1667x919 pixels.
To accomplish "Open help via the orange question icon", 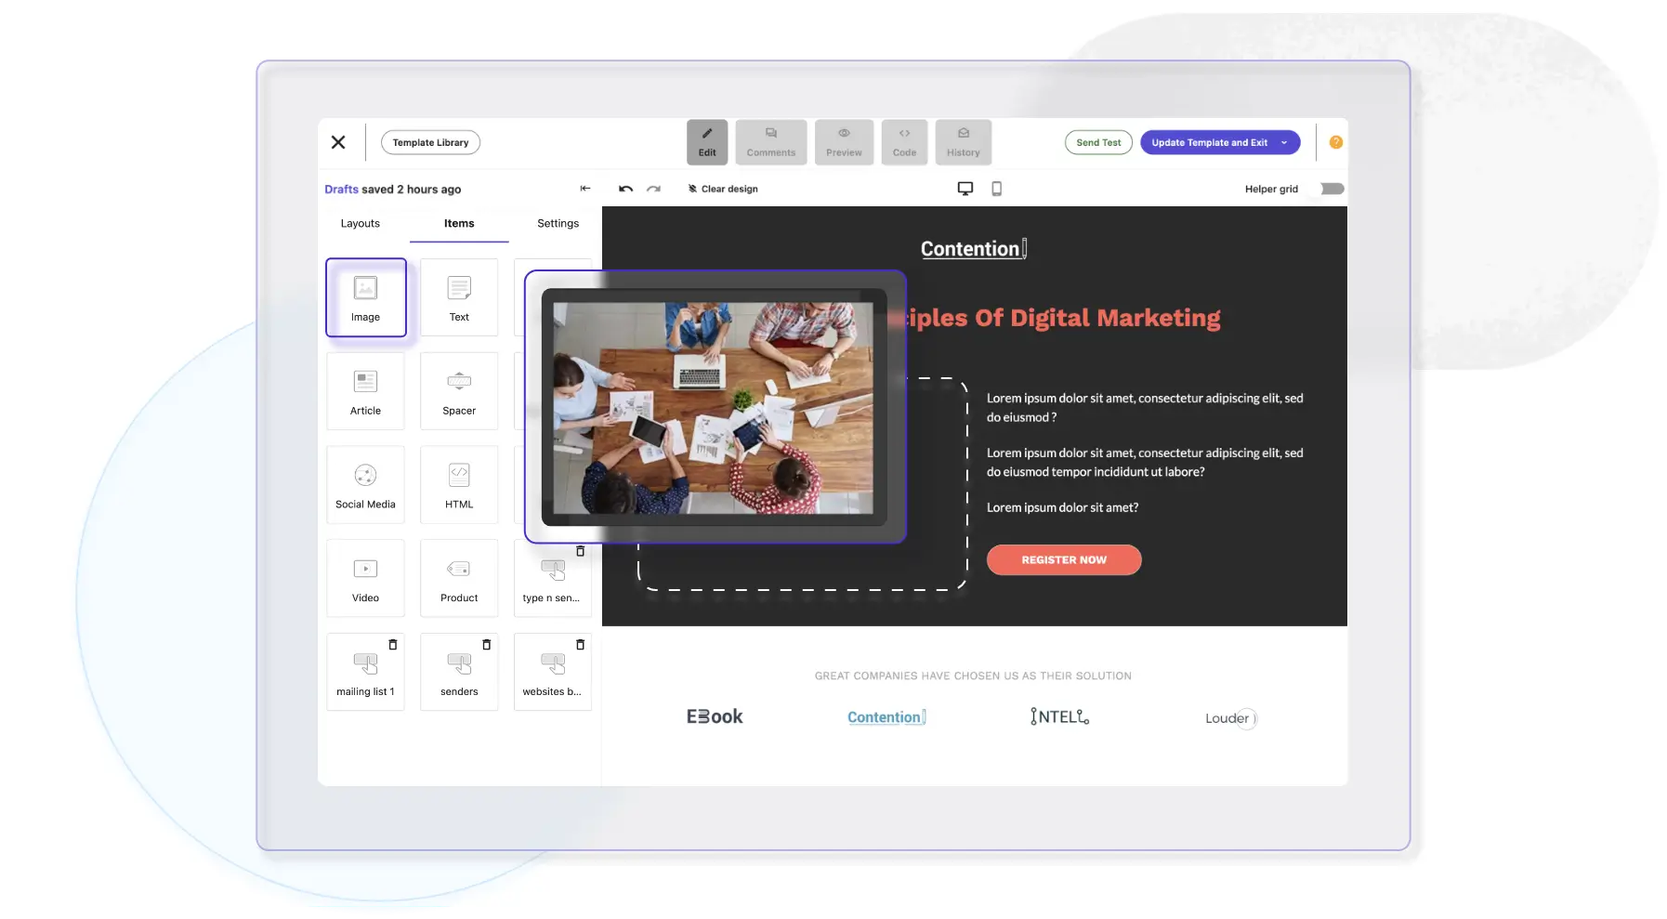I will pyautogui.click(x=1336, y=142).
